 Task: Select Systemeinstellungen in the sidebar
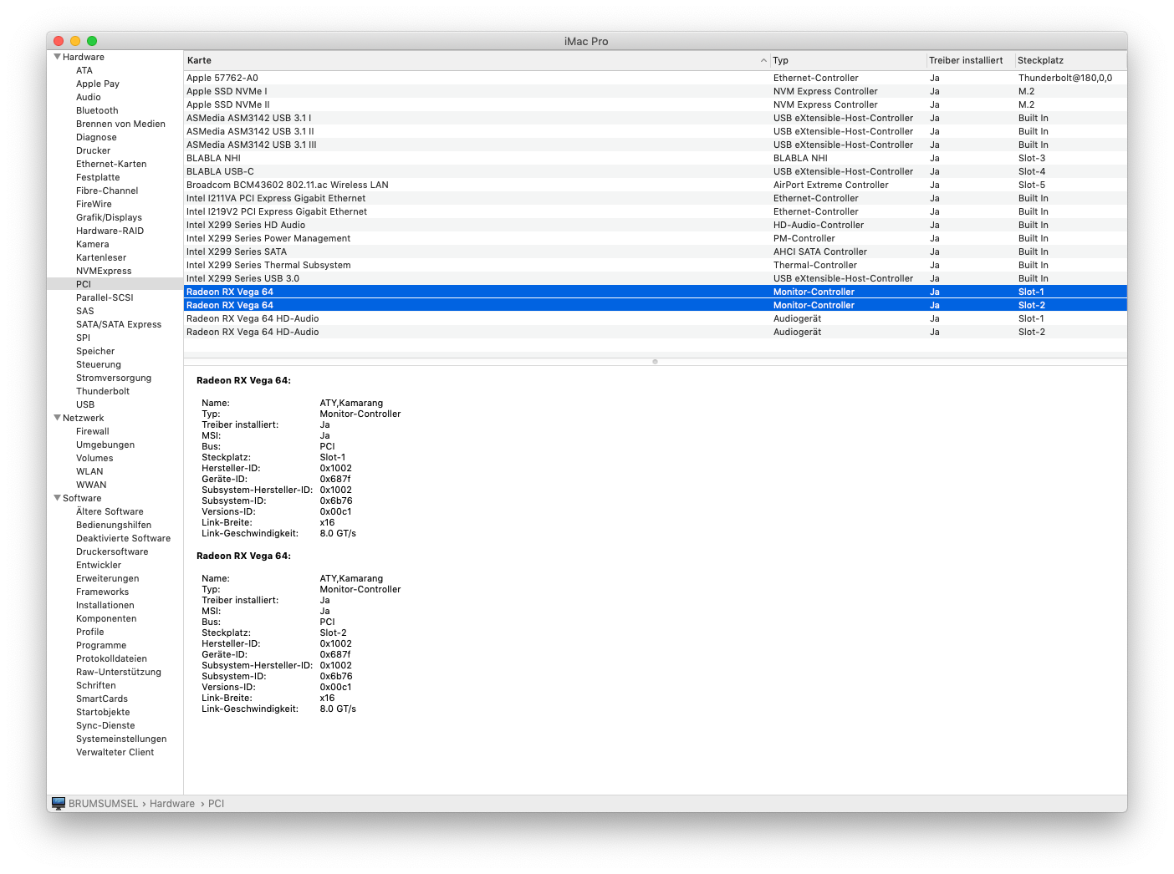coord(121,739)
